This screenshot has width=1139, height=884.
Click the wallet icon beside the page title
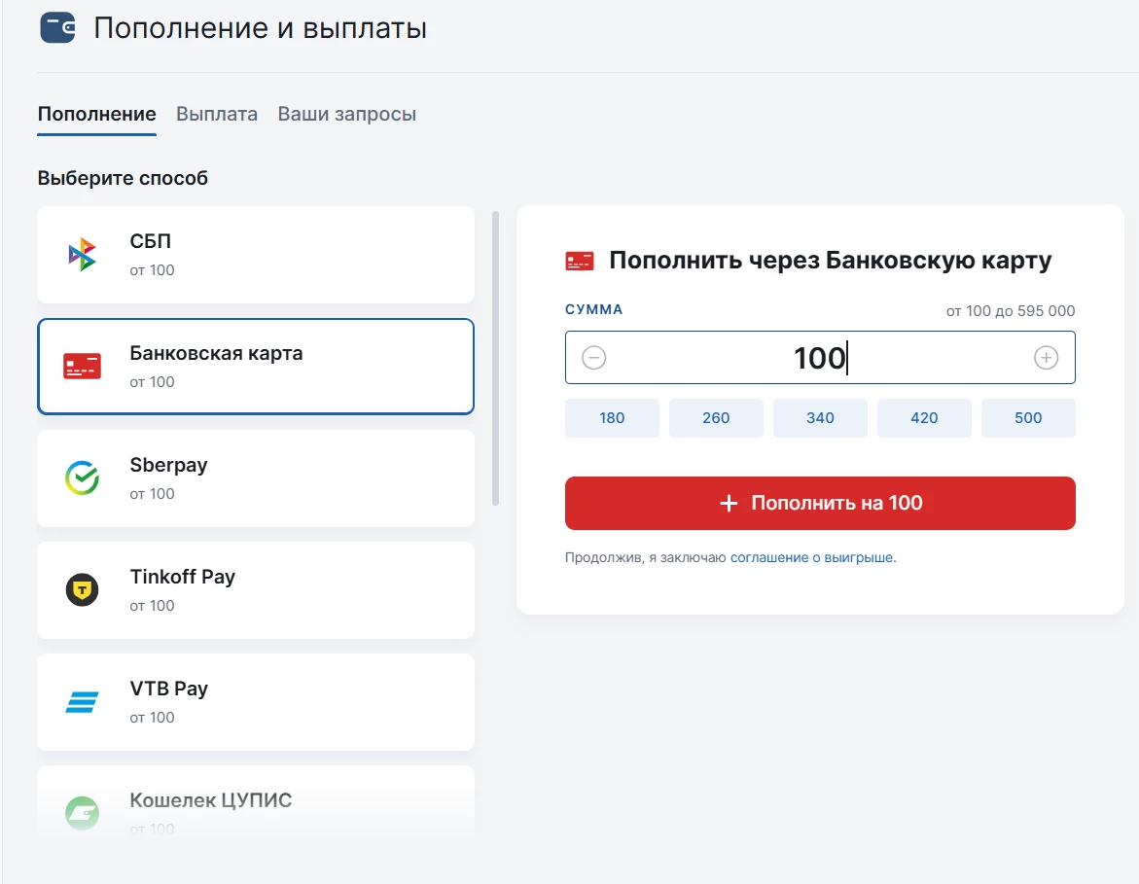[57, 27]
